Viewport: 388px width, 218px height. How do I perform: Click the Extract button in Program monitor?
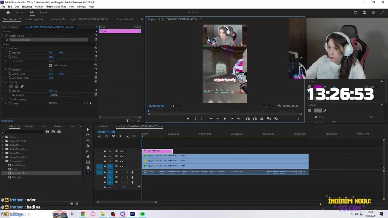coord(255,119)
